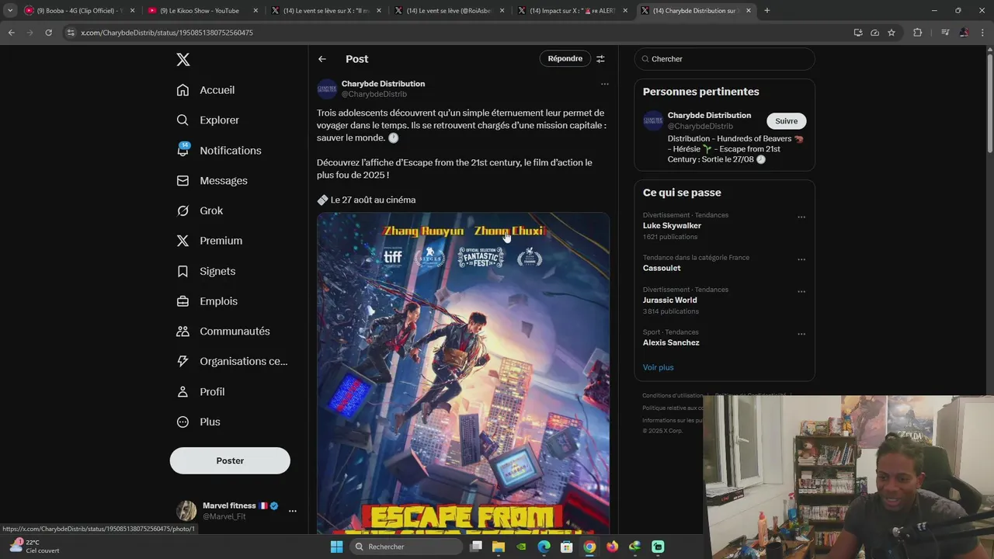Viewport: 994px width, 559px height.
Task: Click the page vertical scrollbar
Action: coord(989,101)
